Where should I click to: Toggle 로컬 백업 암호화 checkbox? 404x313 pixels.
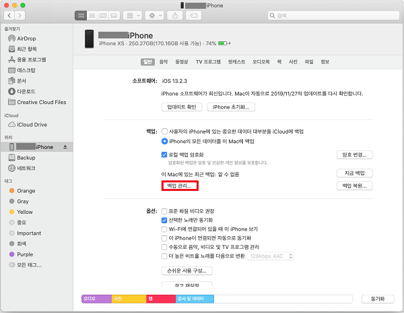coord(164,155)
